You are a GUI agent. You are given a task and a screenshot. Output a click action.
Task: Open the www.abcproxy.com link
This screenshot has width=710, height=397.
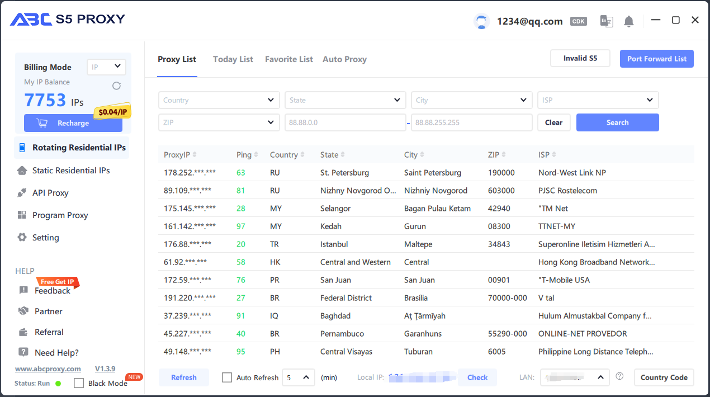point(48,369)
